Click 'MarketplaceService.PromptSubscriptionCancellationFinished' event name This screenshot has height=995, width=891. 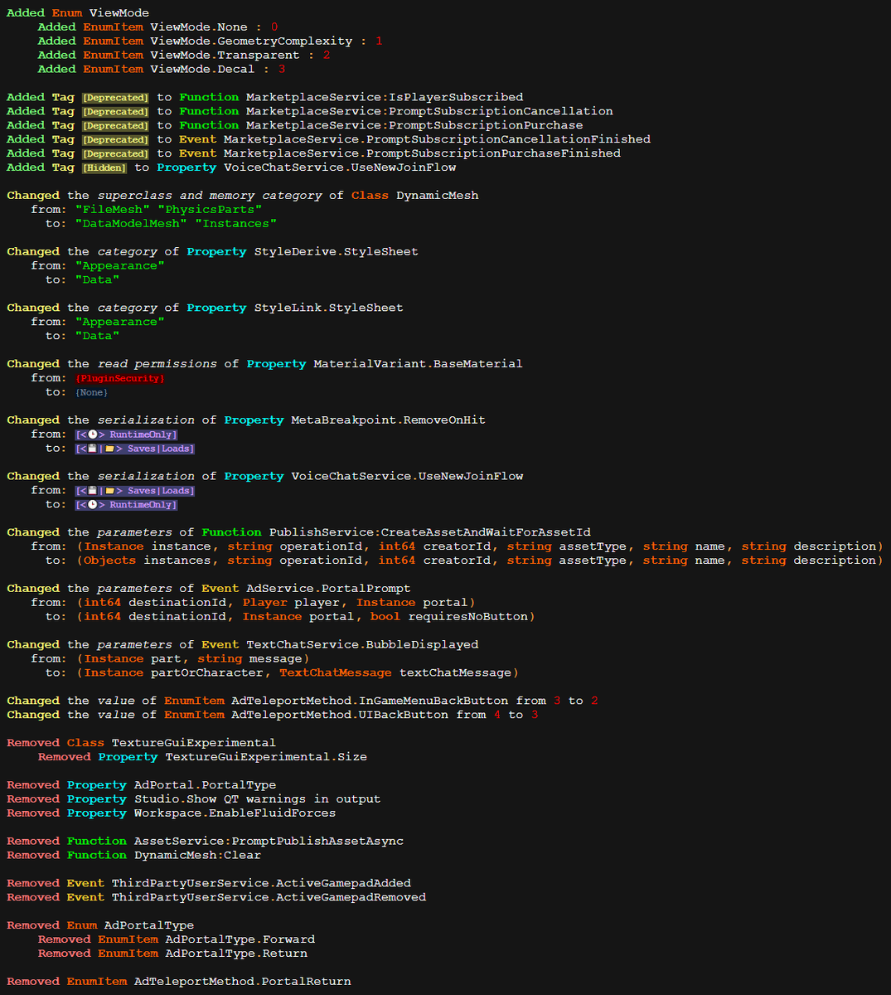(437, 139)
